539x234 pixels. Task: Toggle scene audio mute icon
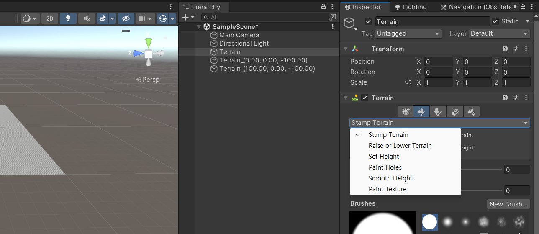point(86,19)
